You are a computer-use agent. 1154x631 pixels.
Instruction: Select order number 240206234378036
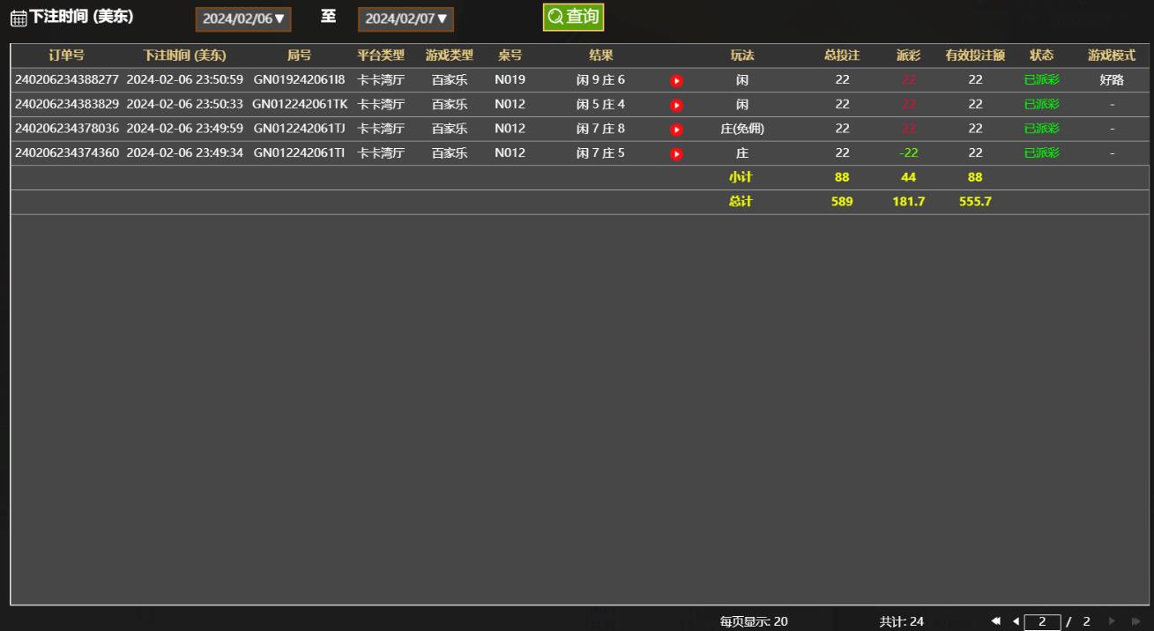click(x=67, y=129)
